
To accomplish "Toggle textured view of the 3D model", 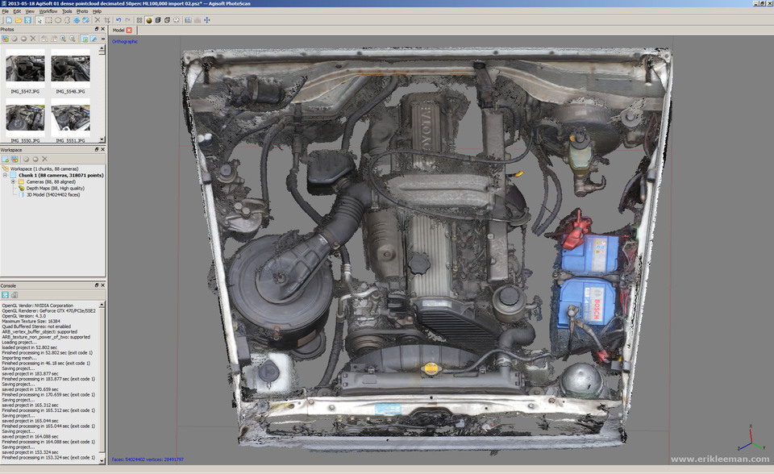I will (177, 20).
